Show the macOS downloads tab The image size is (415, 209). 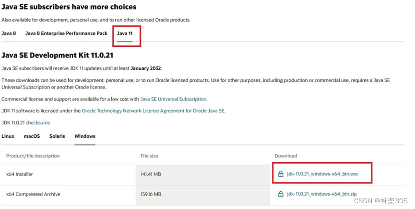32,136
